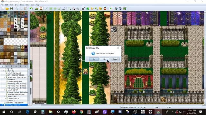Switch to tileset tab B
This screenshot has height=115, width=206.
click(7, 66)
